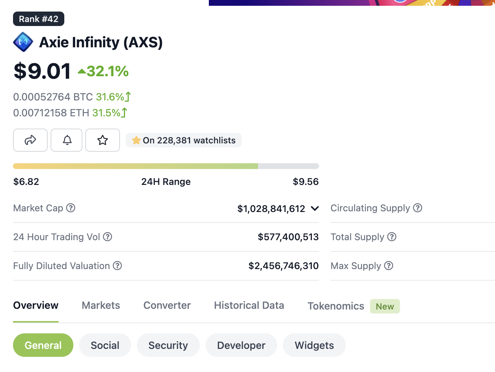Click yellow star in watchlists badge
The image size is (495, 372).
136,140
